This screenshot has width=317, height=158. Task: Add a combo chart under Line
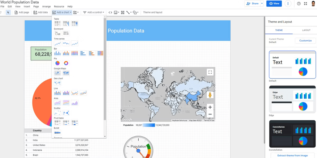click(57, 93)
